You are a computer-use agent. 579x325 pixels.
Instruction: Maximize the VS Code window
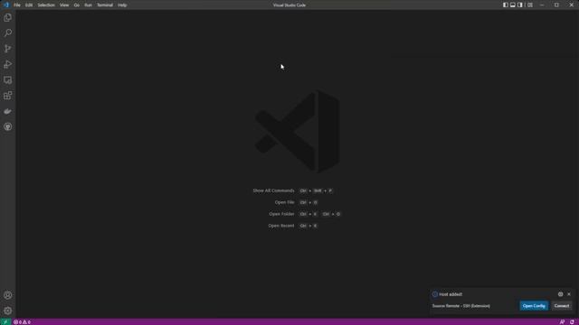(x=556, y=5)
